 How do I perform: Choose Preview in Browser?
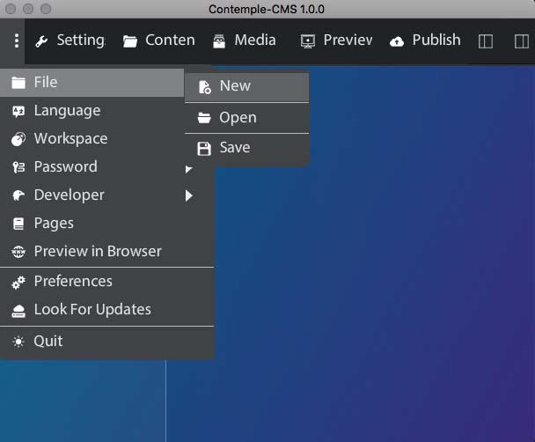97,251
